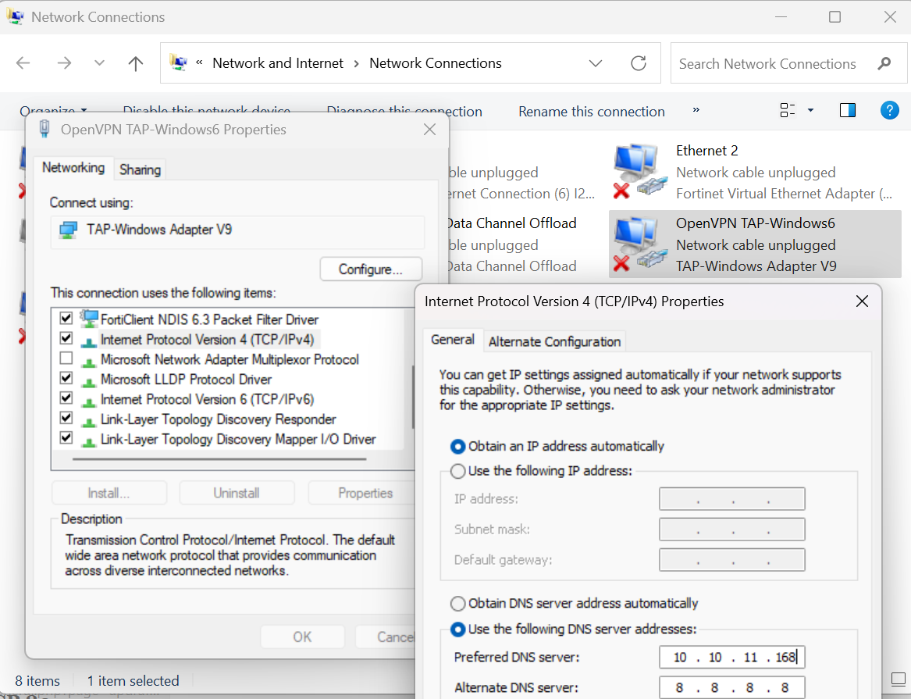
Task: Toggle the preview pane icon
Action: (x=848, y=110)
